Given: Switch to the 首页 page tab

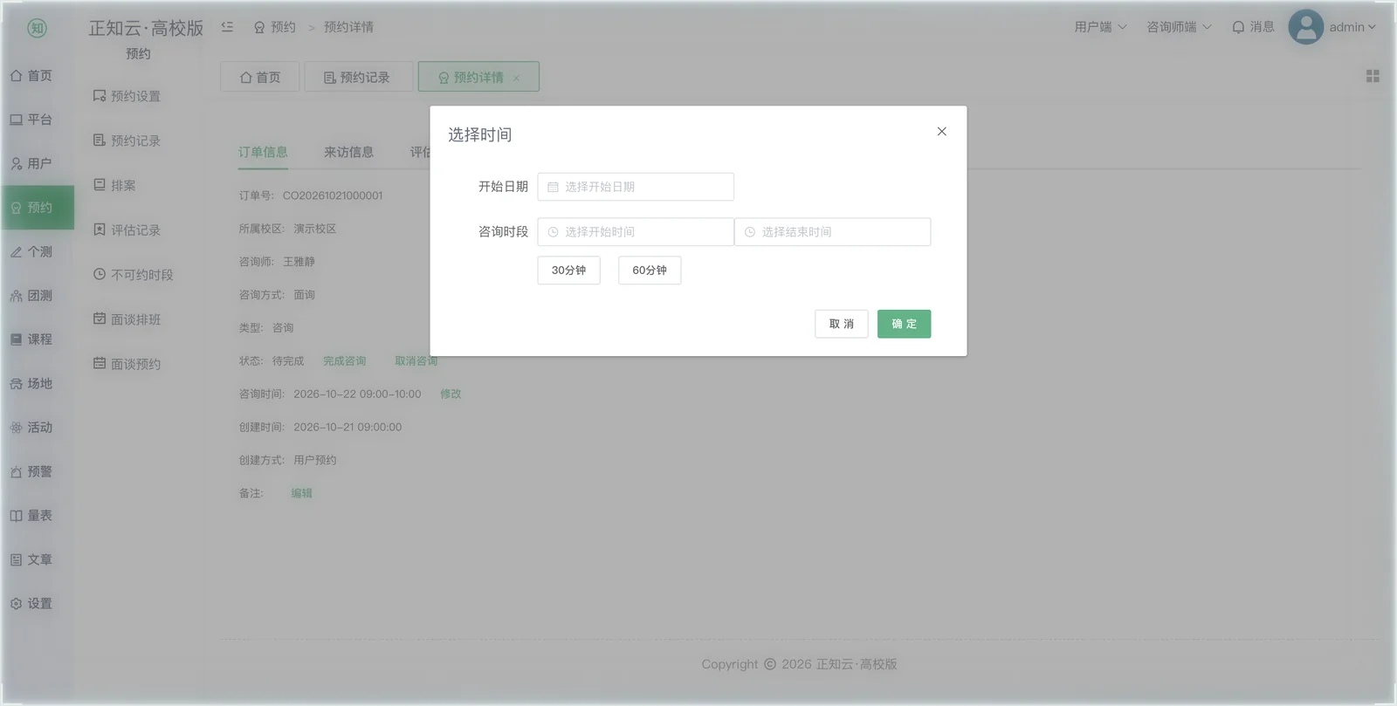Looking at the screenshot, I should 260,77.
